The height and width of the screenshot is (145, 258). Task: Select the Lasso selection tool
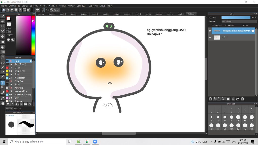3,62
